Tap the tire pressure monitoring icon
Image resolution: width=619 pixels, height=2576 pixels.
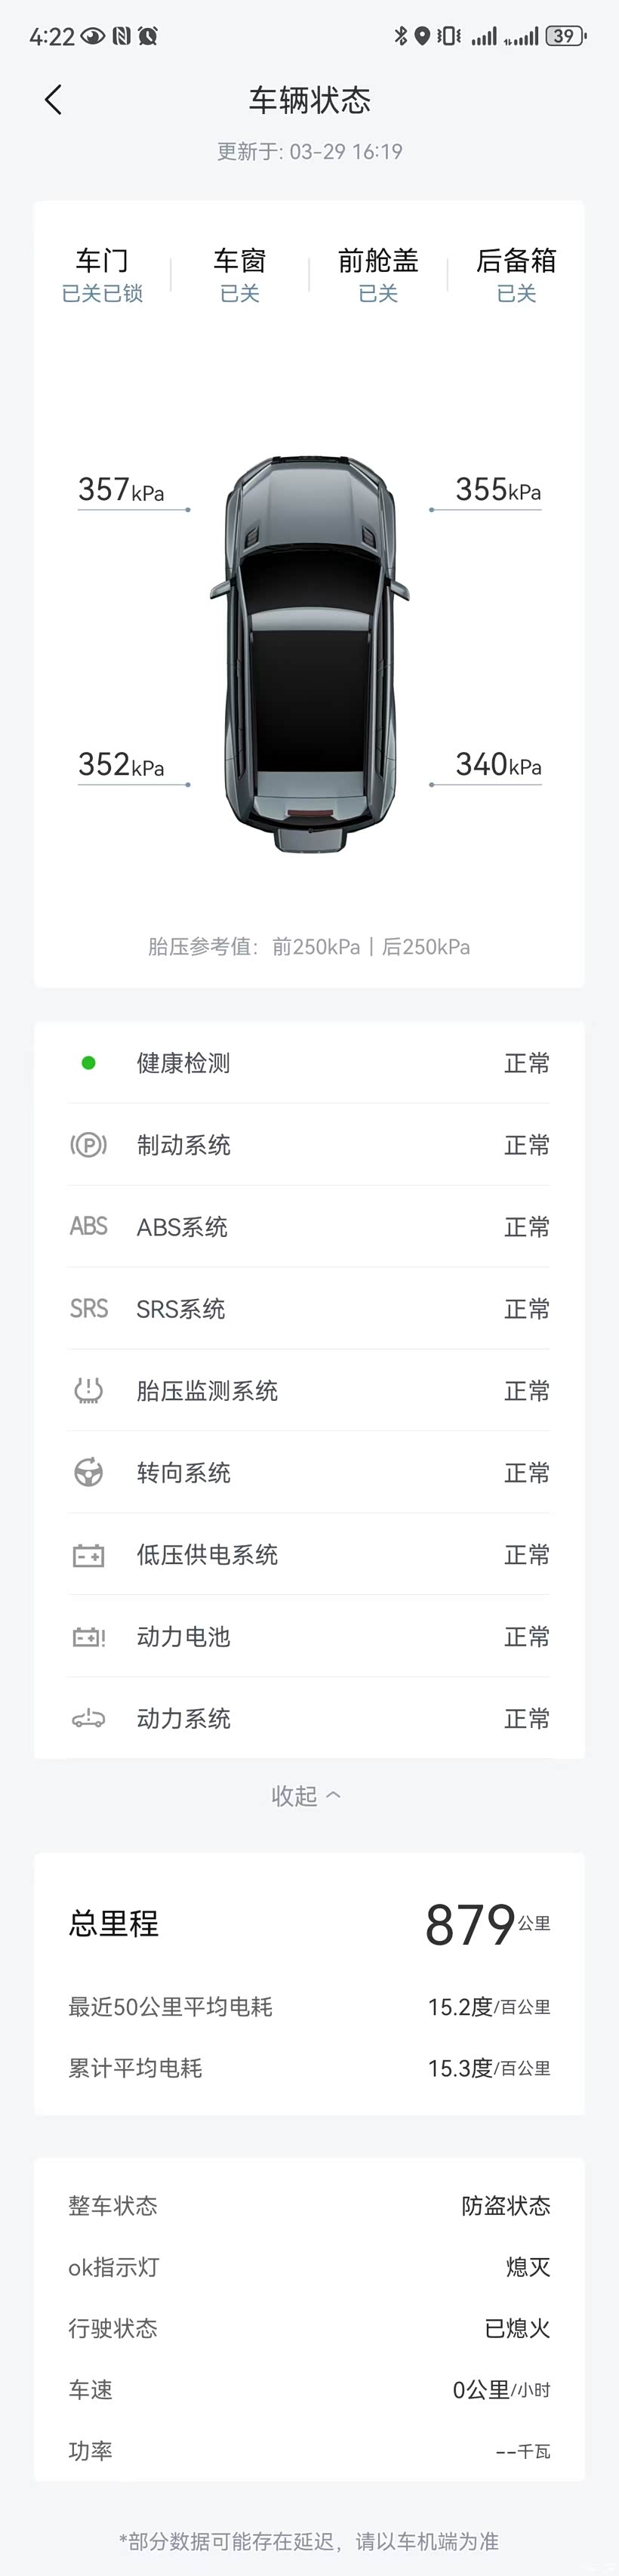click(88, 1390)
